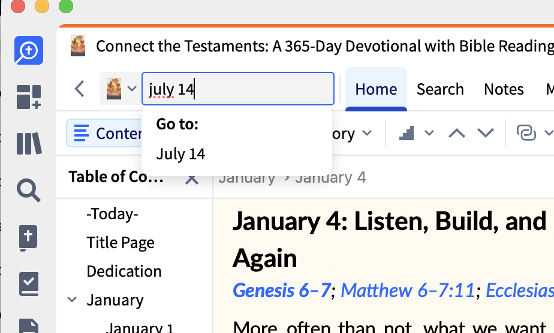Switch to the Search tab
Image resolution: width=554 pixels, height=333 pixels.
[x=440, y=89]
